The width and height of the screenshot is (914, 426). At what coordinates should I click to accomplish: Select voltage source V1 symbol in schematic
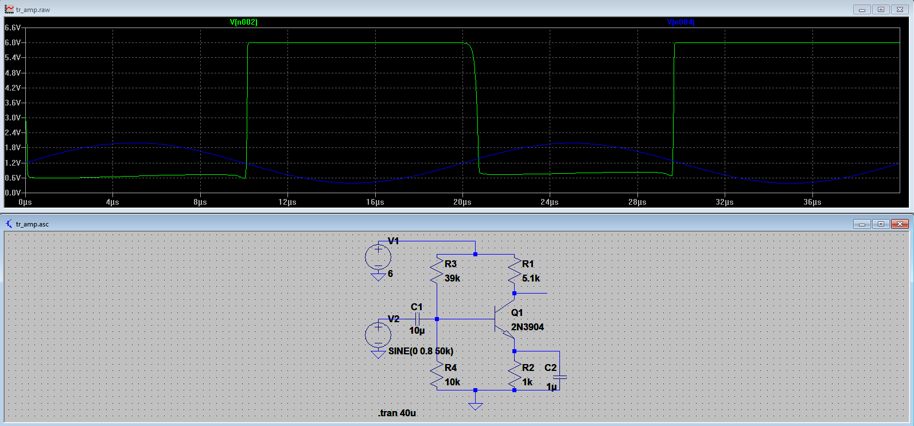(x=378, y=257)
